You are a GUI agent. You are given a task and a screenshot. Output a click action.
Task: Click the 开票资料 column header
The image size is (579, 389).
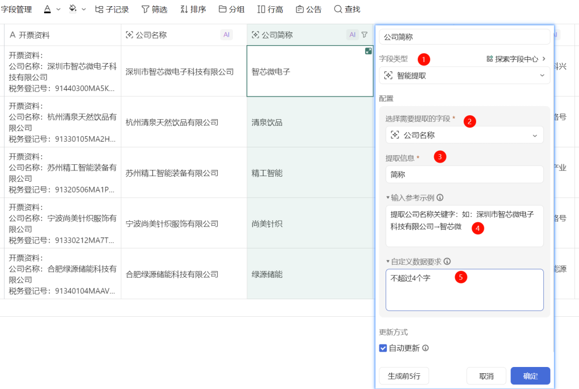pyautogui.click(x=63, y=35)
